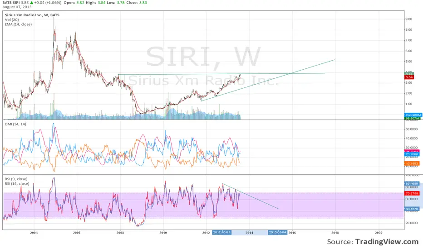Click the red 70.2759 RSI value tag
Viewport: 423px width, 249px height.
point(412,193)
